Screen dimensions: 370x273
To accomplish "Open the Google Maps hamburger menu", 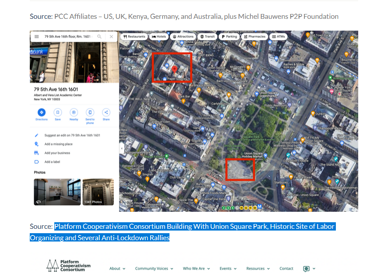I will point(37,37).
